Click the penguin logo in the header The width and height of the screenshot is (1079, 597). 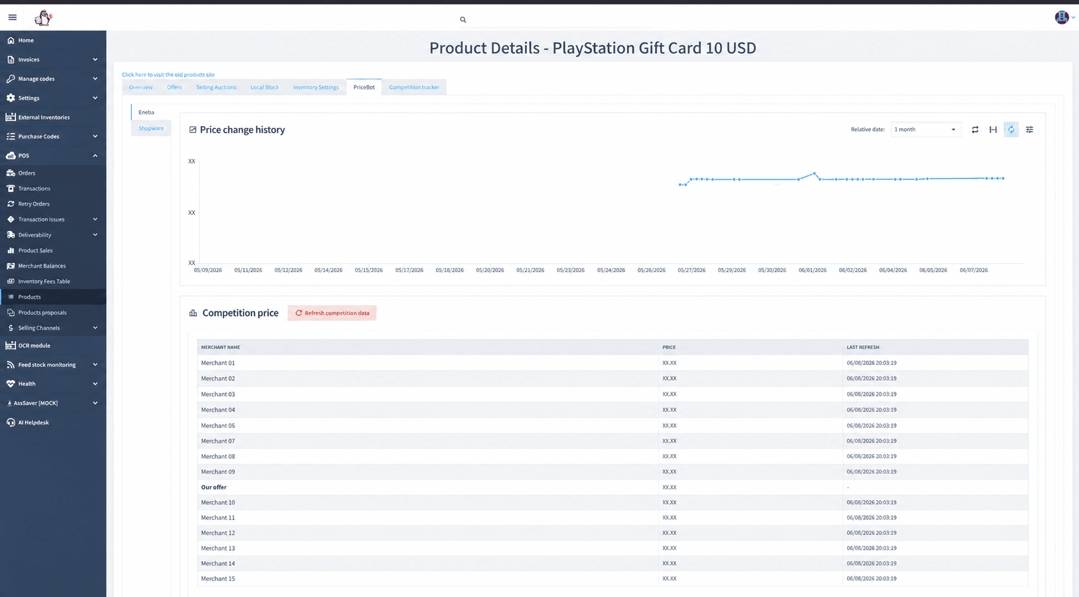(43, 18)
